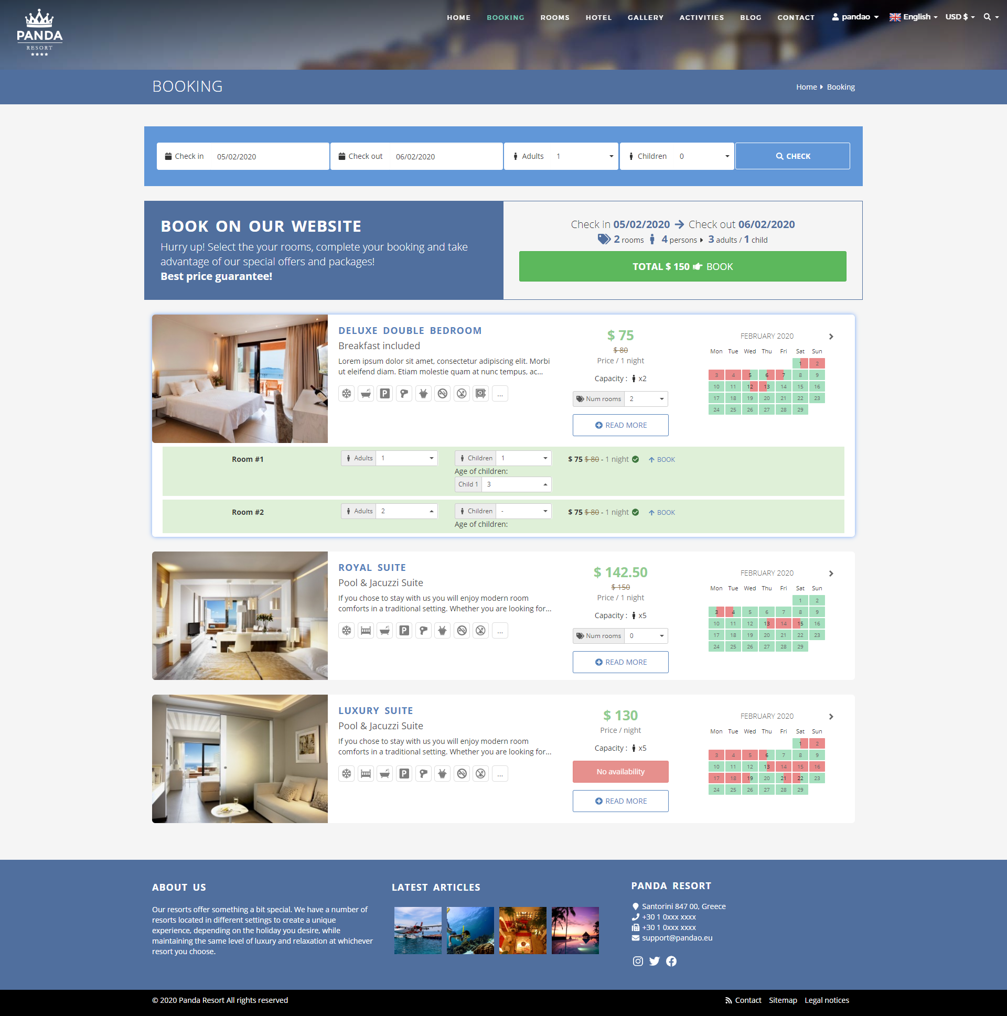Click Royal Suite hairdryer icon

(424, 630)
